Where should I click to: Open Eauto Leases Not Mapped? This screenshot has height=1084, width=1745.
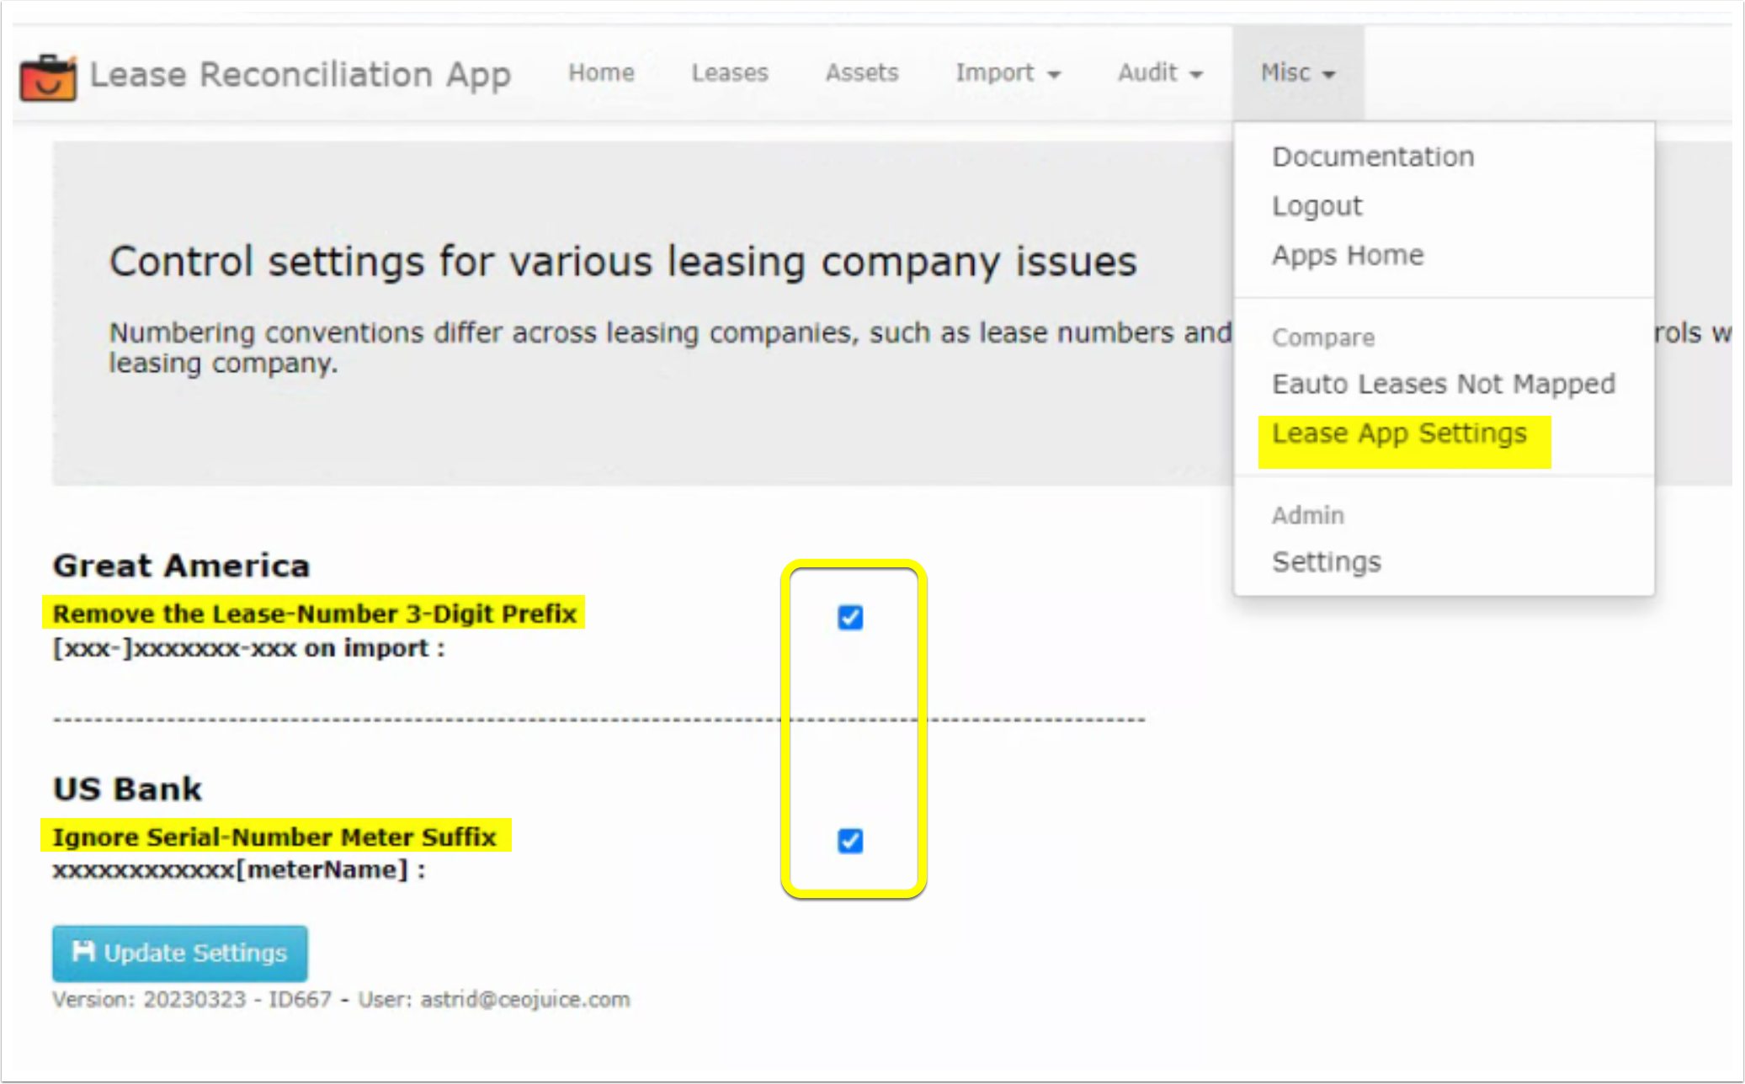(x=1444, y=384)
